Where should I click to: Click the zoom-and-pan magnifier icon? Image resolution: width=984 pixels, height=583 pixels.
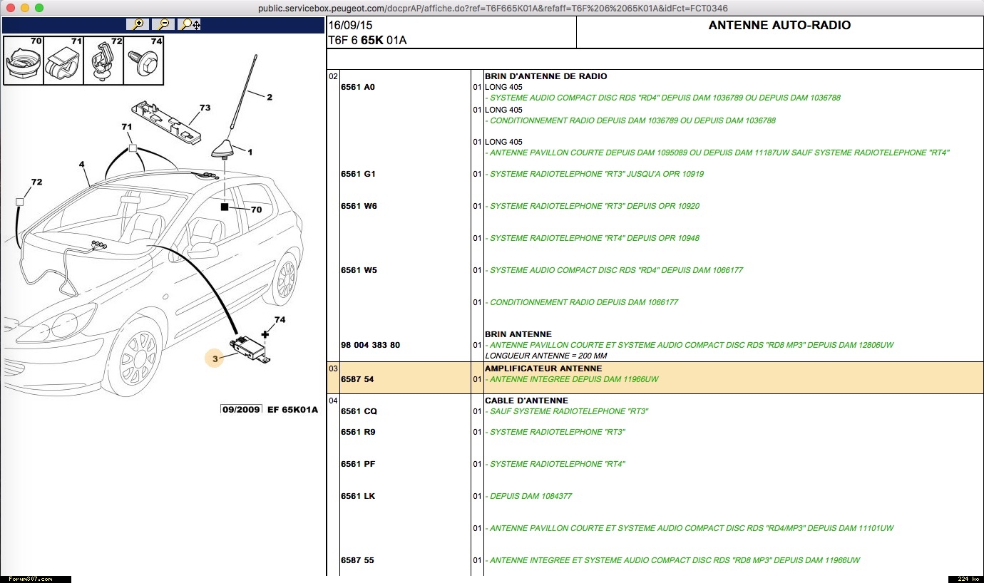[x=190, y=24]
